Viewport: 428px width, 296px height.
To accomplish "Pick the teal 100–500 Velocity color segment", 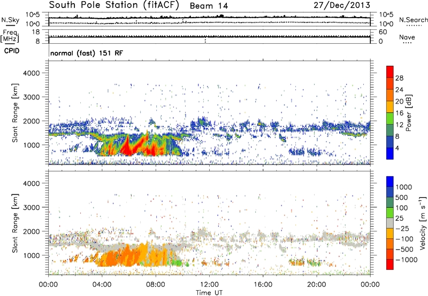I will (390, 202).
